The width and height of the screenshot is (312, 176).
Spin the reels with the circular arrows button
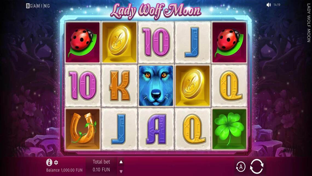click(x=257, y=166)
